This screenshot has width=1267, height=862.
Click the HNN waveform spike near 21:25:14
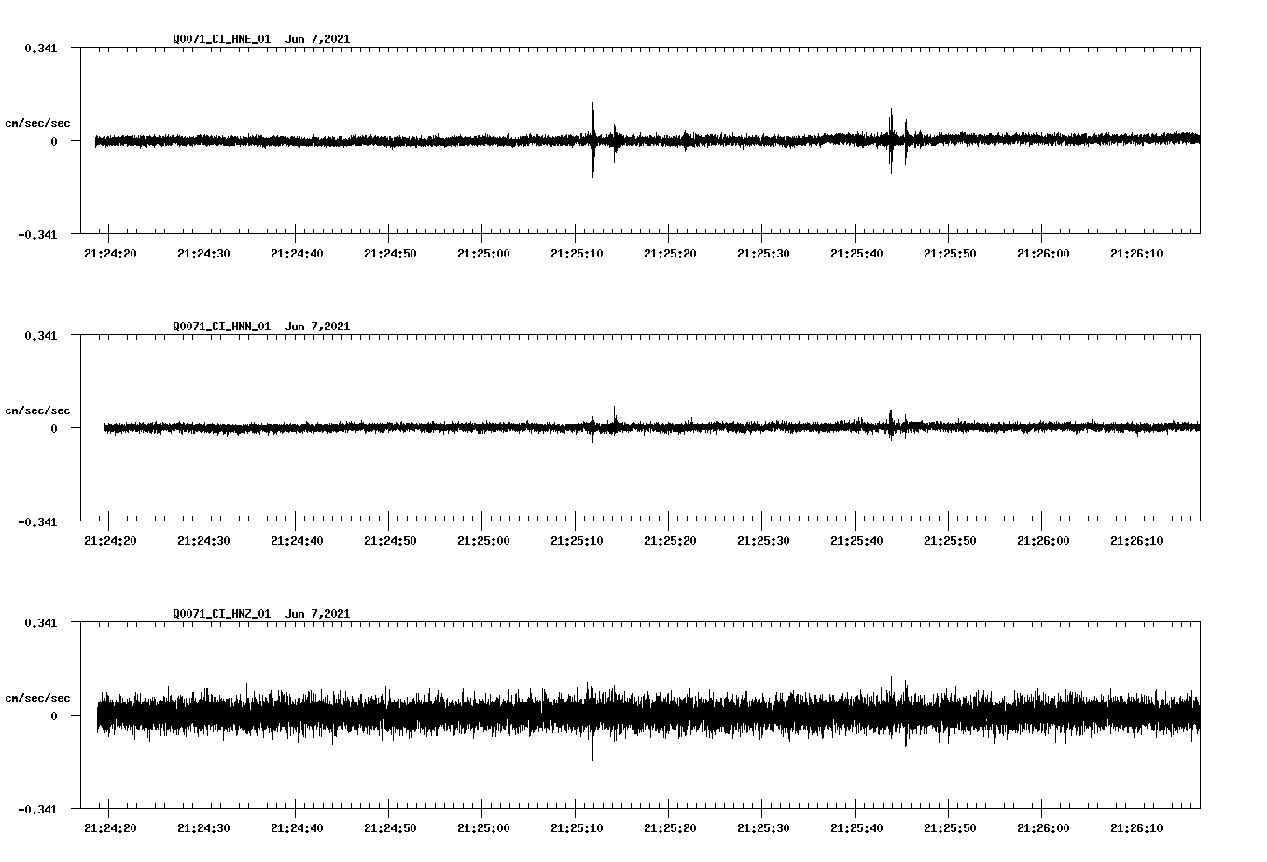(614, 419)
